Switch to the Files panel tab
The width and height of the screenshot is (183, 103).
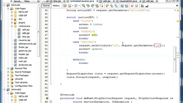tap(27, 1)
